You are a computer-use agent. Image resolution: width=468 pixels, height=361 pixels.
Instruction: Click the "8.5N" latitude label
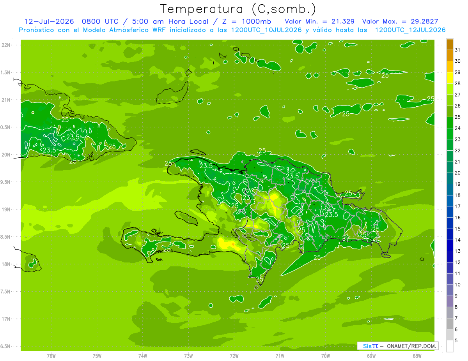tap(6, 237)
